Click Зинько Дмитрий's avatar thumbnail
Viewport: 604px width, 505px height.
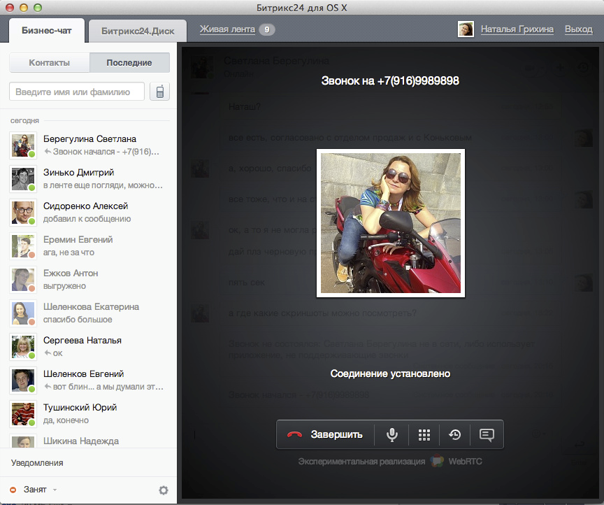pos(23,179)
